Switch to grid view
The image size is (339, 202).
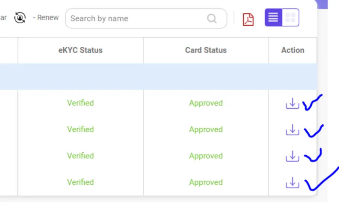tap(290, 17)
